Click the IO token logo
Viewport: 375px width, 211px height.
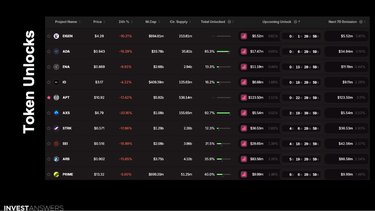[56, 82]
